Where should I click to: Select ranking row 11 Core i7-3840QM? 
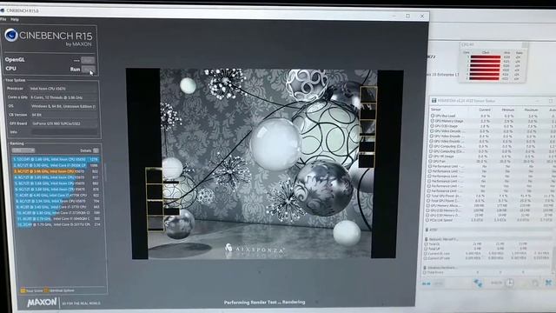point(58,218)
